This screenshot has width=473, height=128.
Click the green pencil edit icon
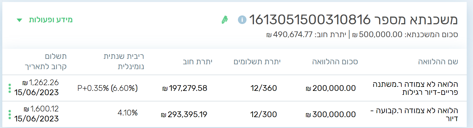tap(225, 20)
